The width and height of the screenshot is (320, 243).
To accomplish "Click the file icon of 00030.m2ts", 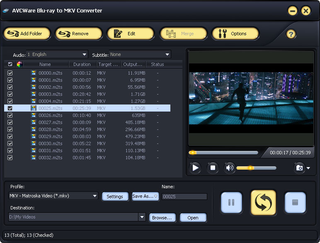I will 34,143.
